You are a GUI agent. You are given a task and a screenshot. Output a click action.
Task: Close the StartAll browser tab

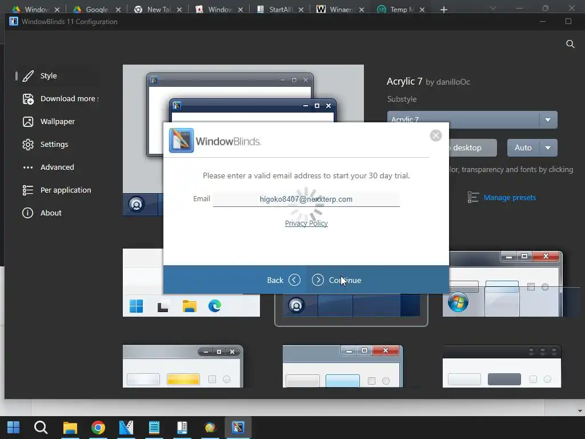301,10
